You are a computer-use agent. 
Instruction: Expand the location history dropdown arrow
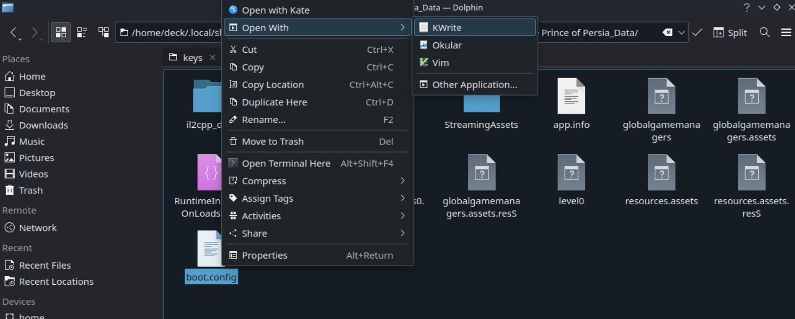tap(681, 33)
